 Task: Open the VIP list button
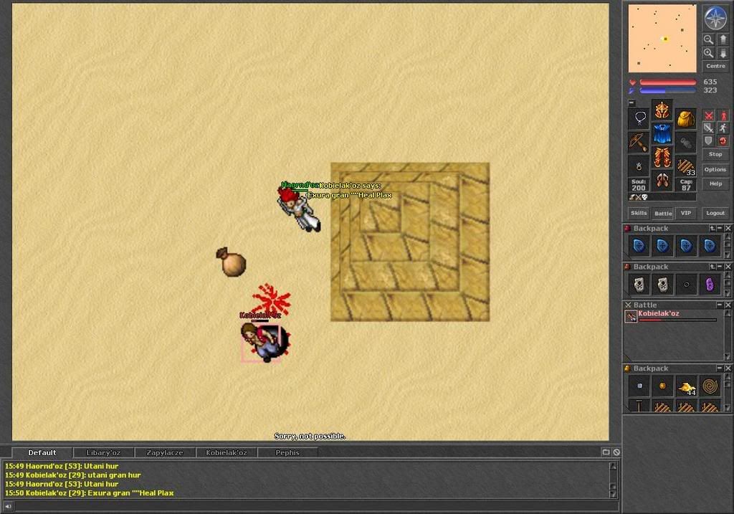(x=686, y=213)
